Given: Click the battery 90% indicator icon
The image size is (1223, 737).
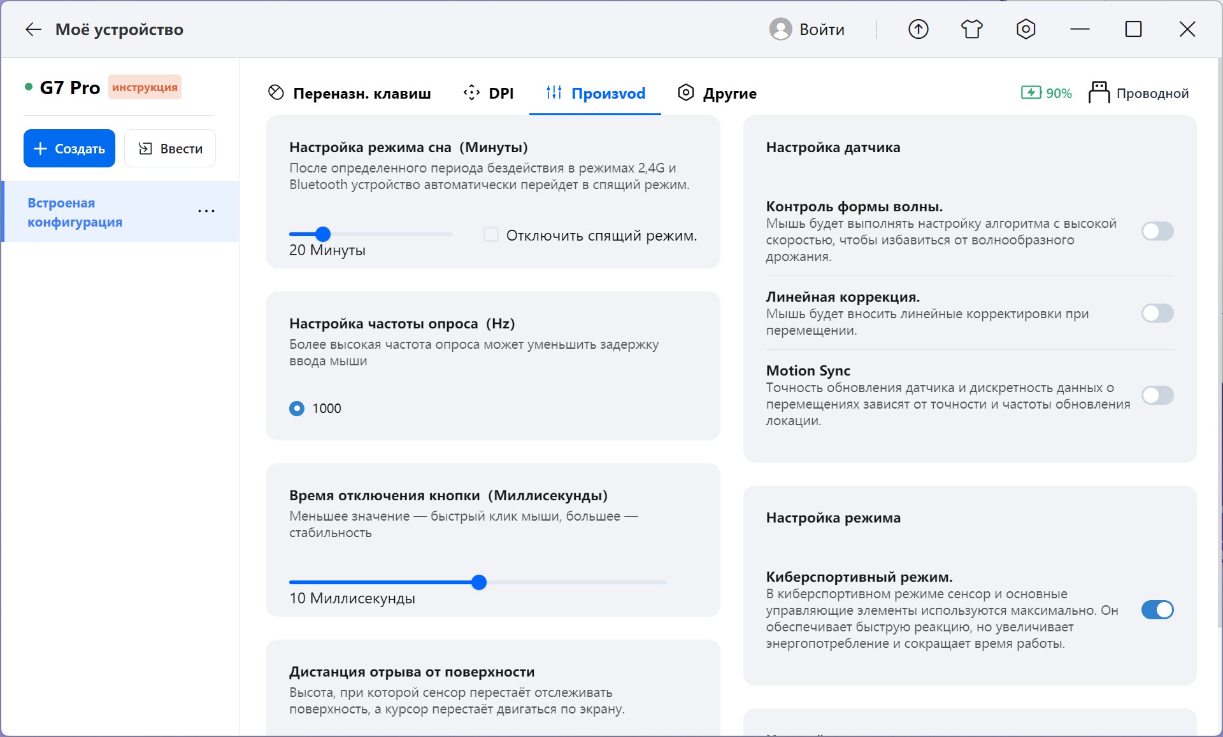Looking at the screenshot, I should pos(1031,93).
